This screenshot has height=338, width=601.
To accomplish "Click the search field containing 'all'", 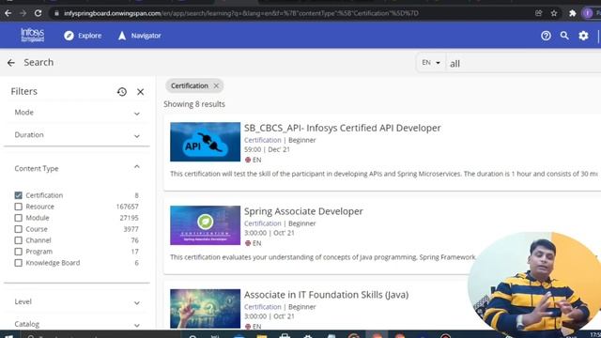I will (523, 63).
